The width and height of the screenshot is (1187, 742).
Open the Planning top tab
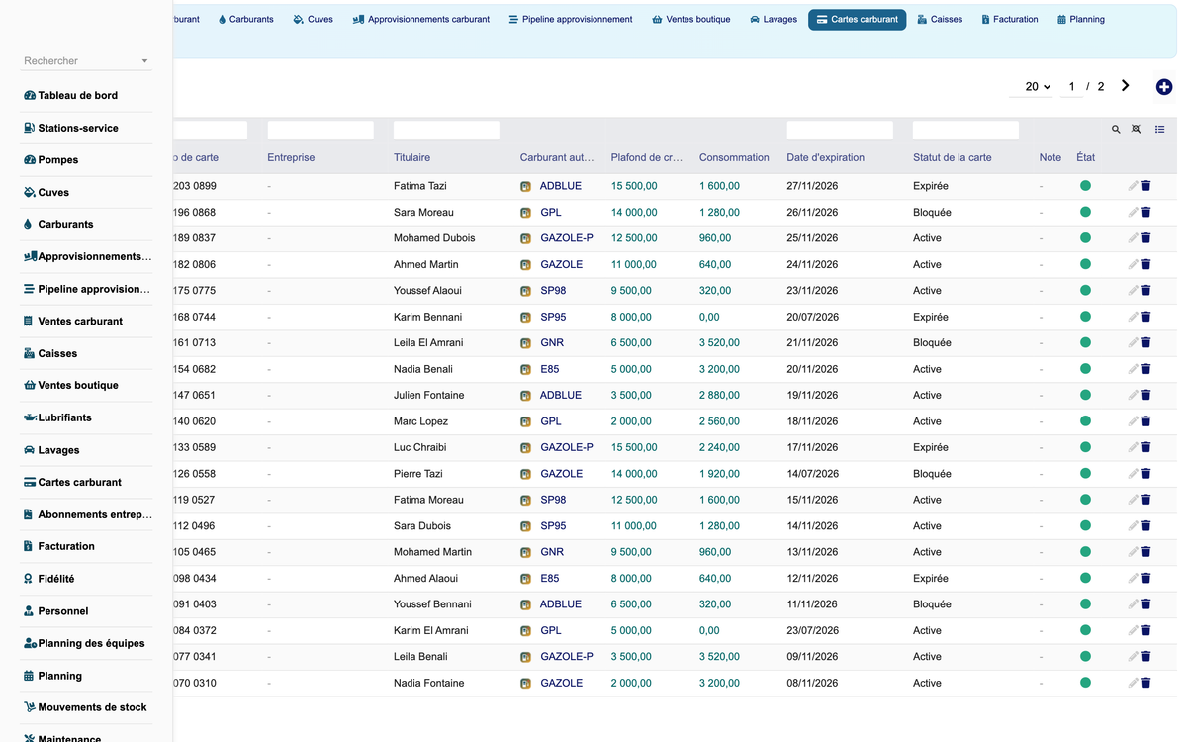(1081, 20)
